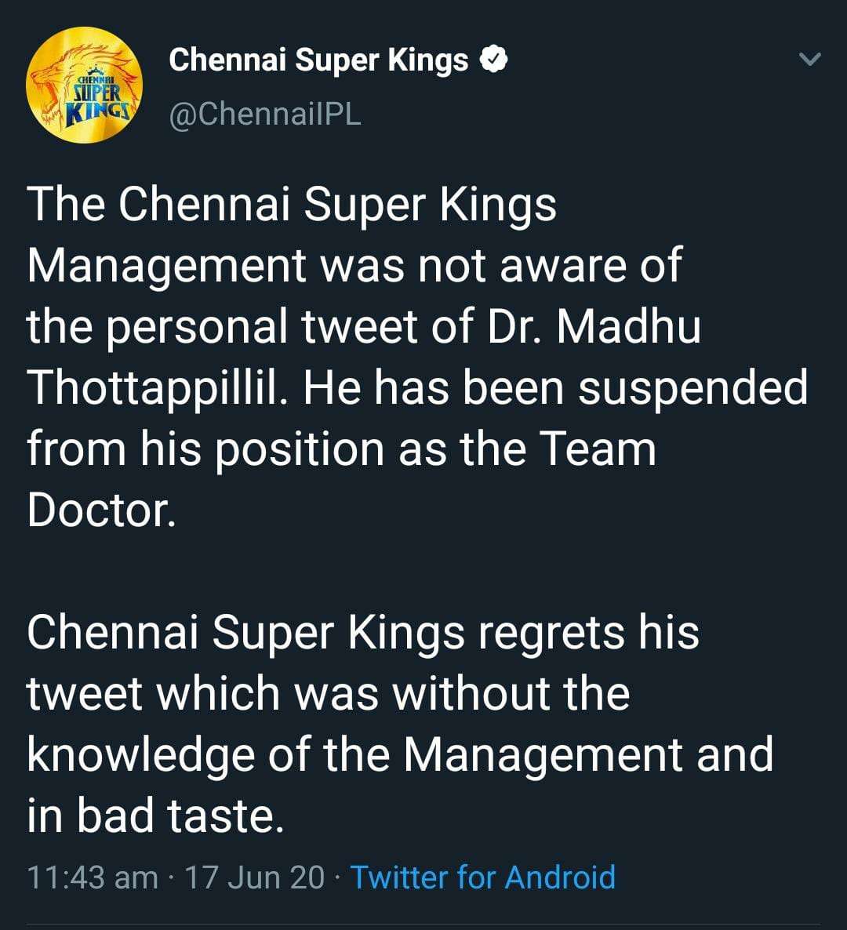The height and width of the screenshot is (930, 847).
Task: Click 'Management was not aware of' line
Action: [x=354, y=267]
